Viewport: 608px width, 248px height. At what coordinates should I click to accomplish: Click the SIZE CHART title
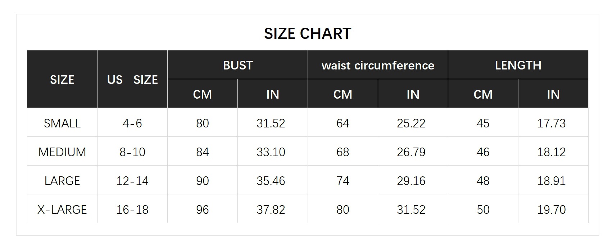(308, 33)
